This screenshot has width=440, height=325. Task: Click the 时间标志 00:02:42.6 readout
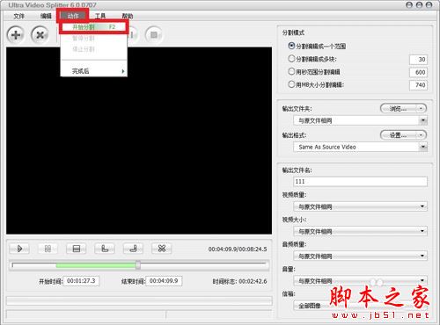(x=239, y=281)
